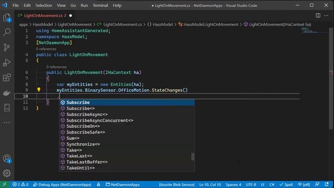Open the Terminal menu
The image size is (334, 188).
[100, 5]
